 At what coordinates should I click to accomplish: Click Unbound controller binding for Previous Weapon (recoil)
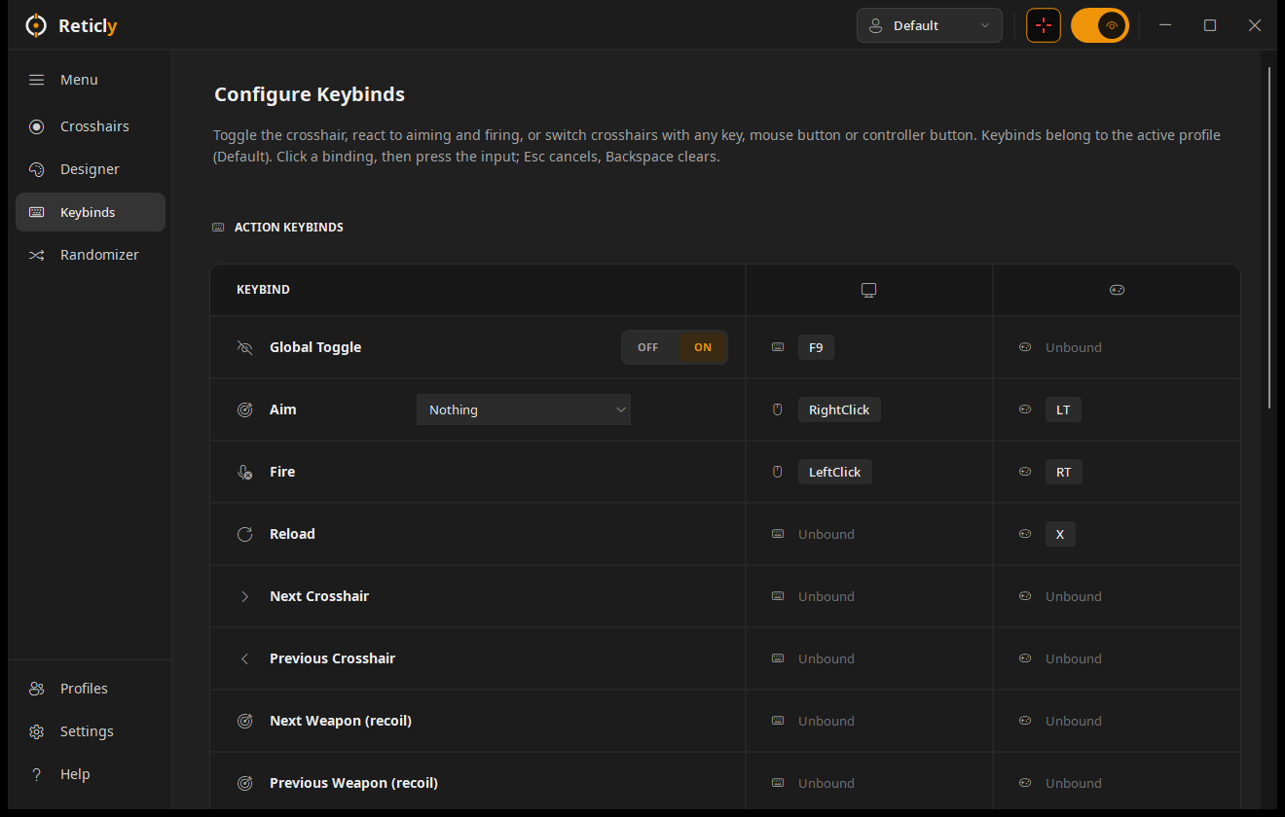coord(1074,783)
